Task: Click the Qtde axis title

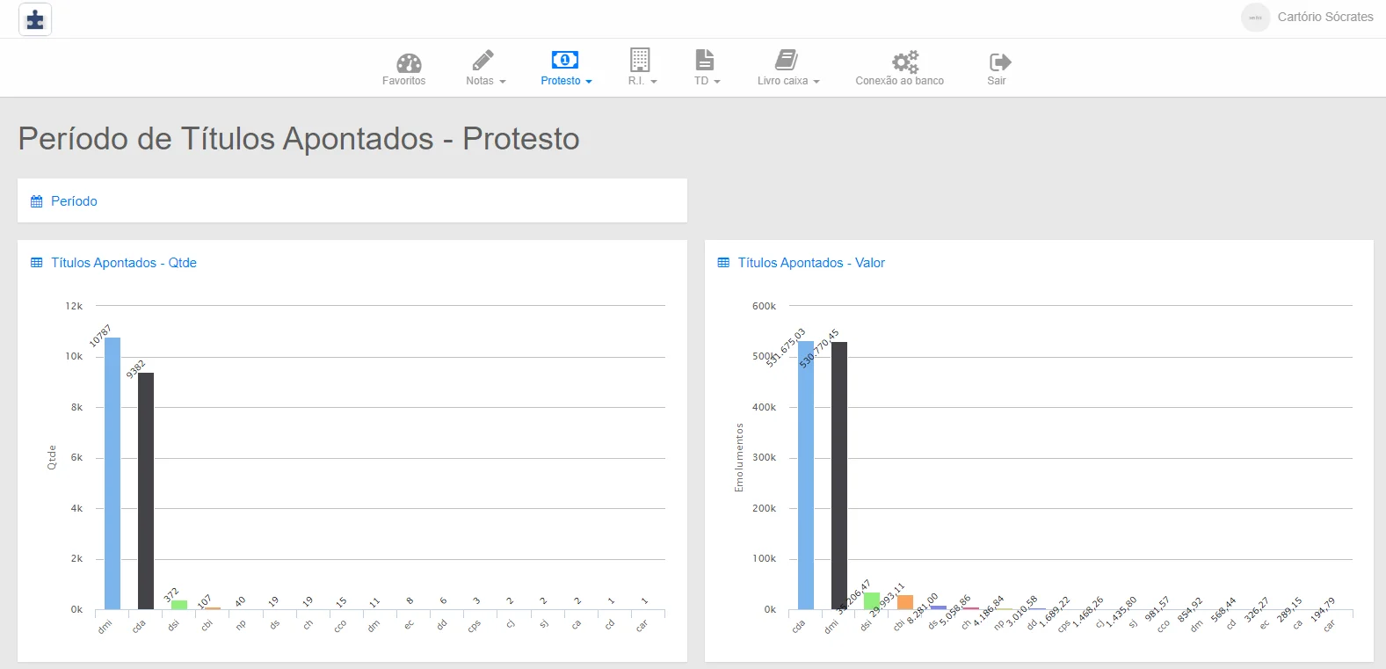Action: (x=52, y=457)
